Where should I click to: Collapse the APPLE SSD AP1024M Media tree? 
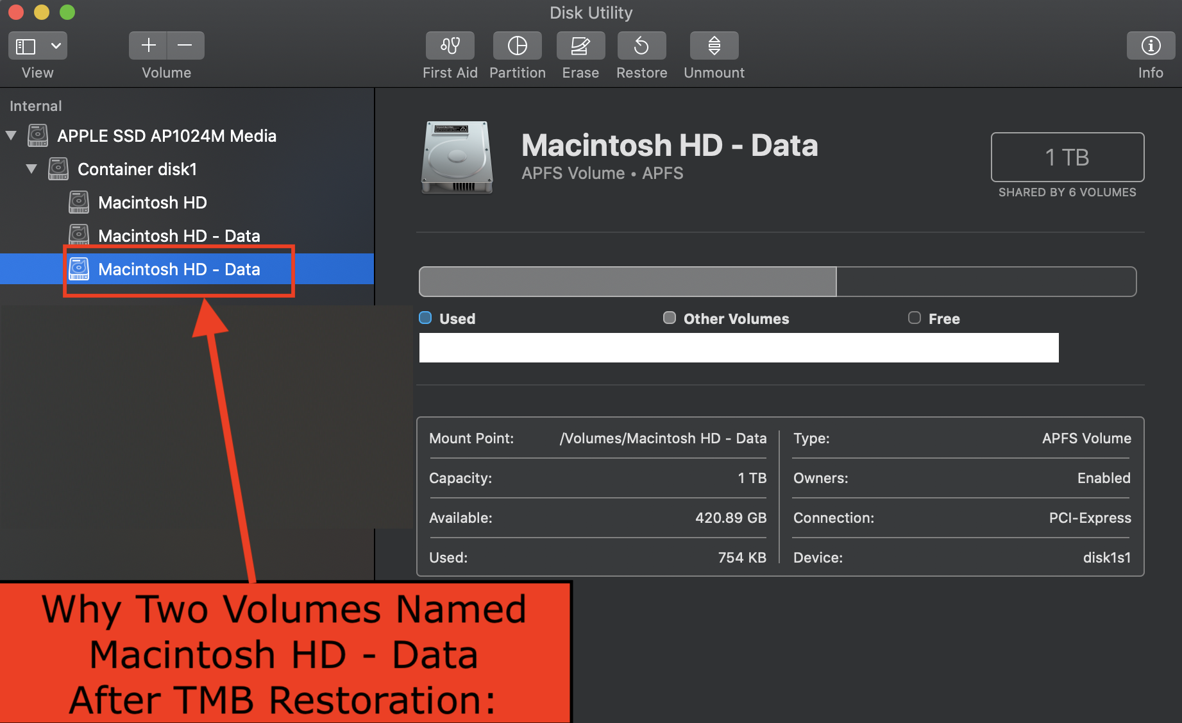pos(11,135)
